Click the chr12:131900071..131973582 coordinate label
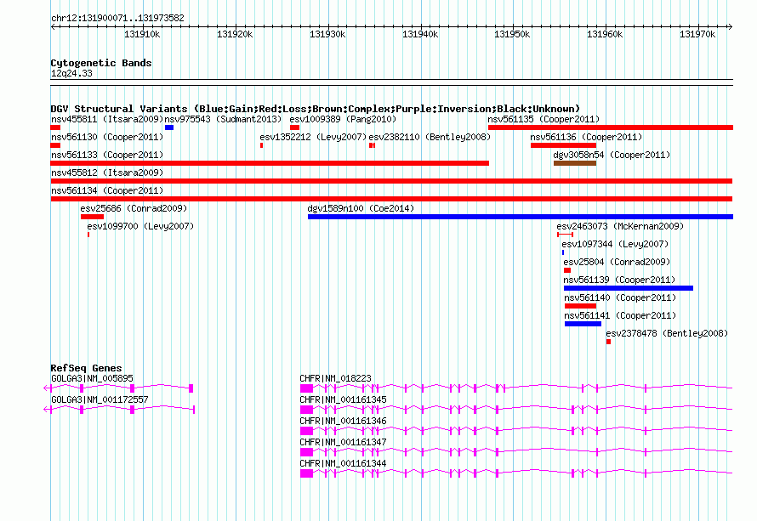The image size is (757, 521). (117, 19)
